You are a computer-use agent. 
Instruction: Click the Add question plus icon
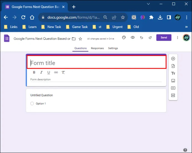pyautogui.click(x=173, y=59)
